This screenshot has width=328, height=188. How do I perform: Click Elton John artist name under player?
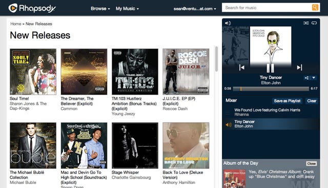click(271, 83)
